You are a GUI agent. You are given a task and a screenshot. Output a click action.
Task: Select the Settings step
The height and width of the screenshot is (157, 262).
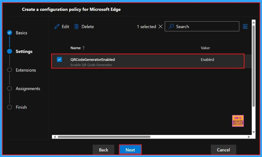(24, 51)
